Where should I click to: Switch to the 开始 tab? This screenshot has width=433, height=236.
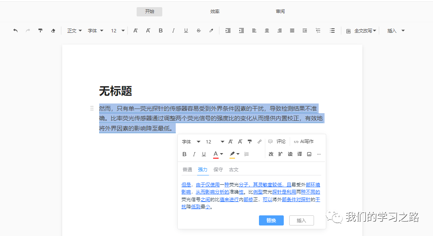pyautogui.click(x=149, y=12)
